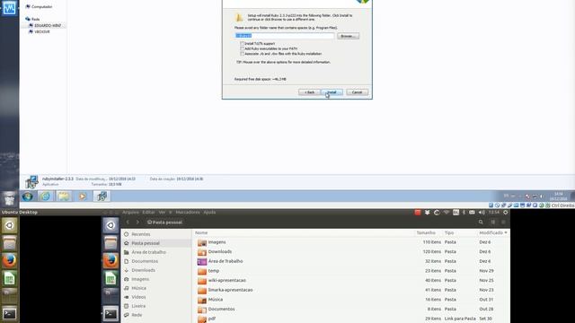Click the 13:54 clock in Ubuntu panel
Screen dimensions: 575x323
(x=493, y=213)
